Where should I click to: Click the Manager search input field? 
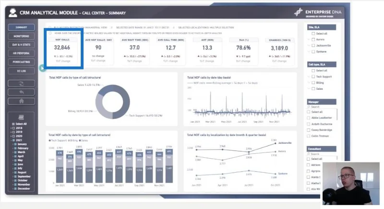point(322,107)
